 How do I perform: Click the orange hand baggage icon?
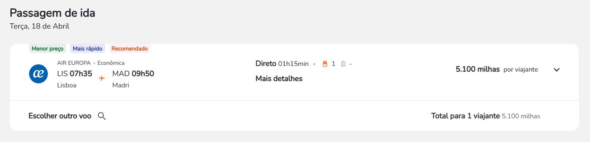point(325,64)
